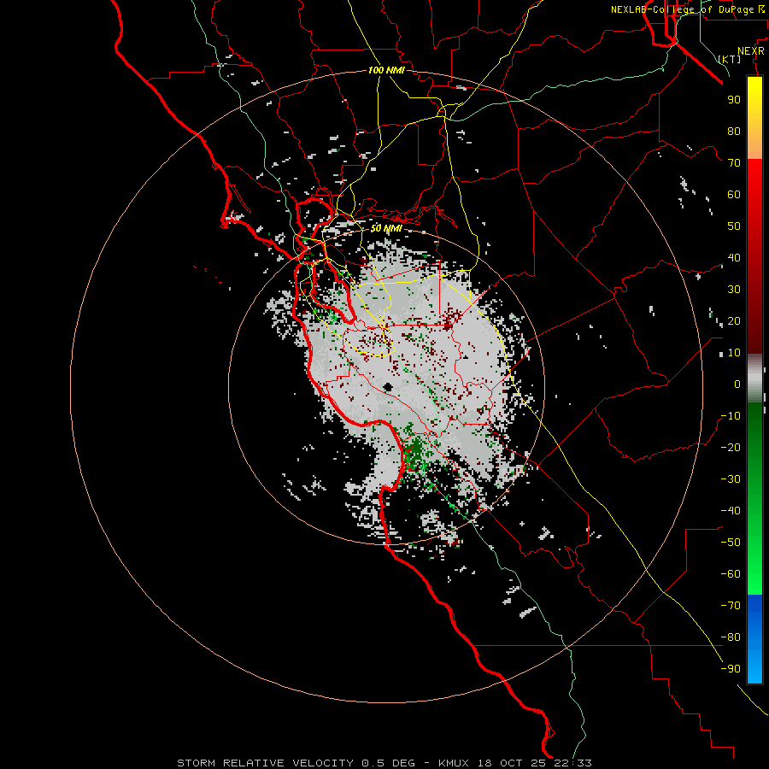Click the 60 value on velocity scale

pyautogui.click(x=734, y=194)
